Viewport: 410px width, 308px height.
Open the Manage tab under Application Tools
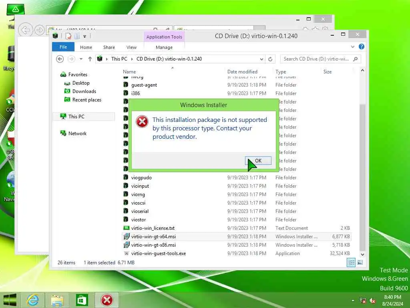(x=164, y=47)
